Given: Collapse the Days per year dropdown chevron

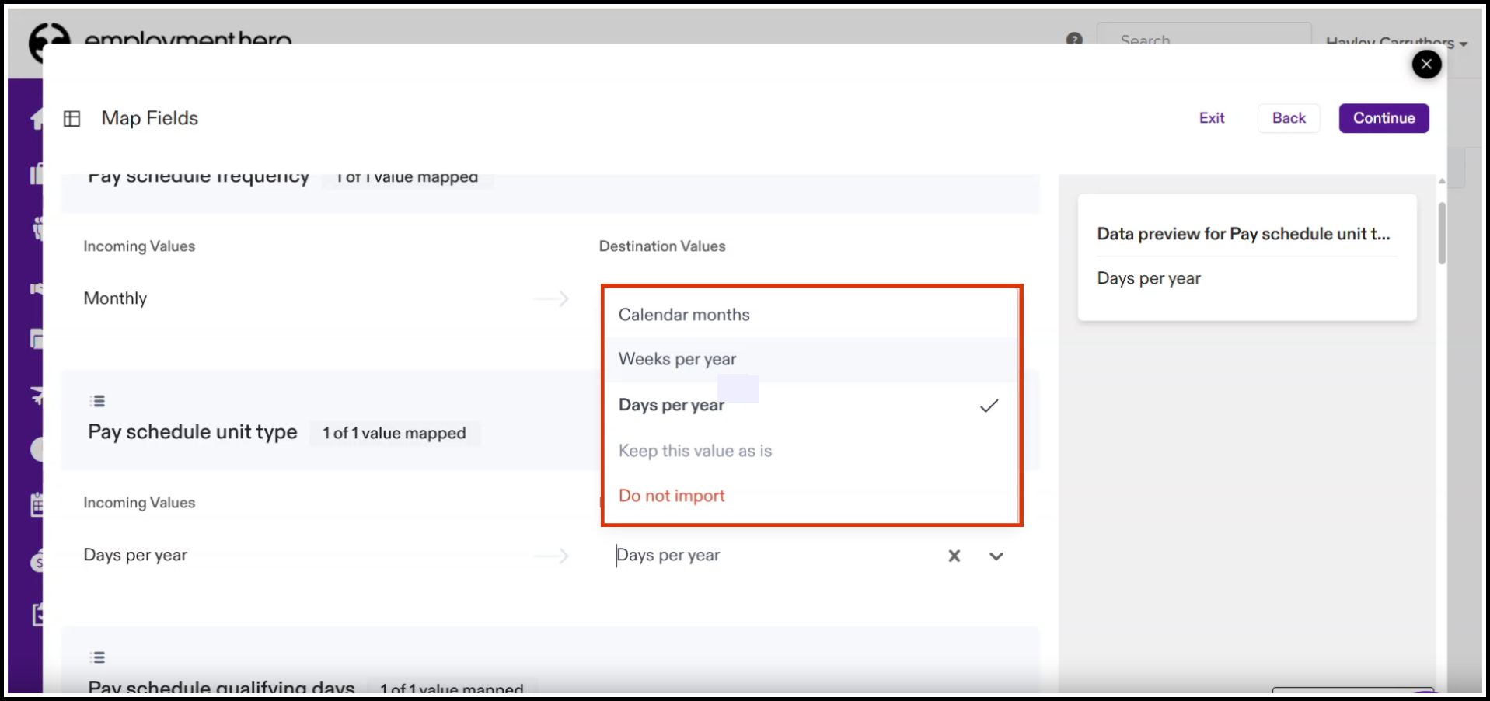Looking at the screenshot, I should [996, 556].
